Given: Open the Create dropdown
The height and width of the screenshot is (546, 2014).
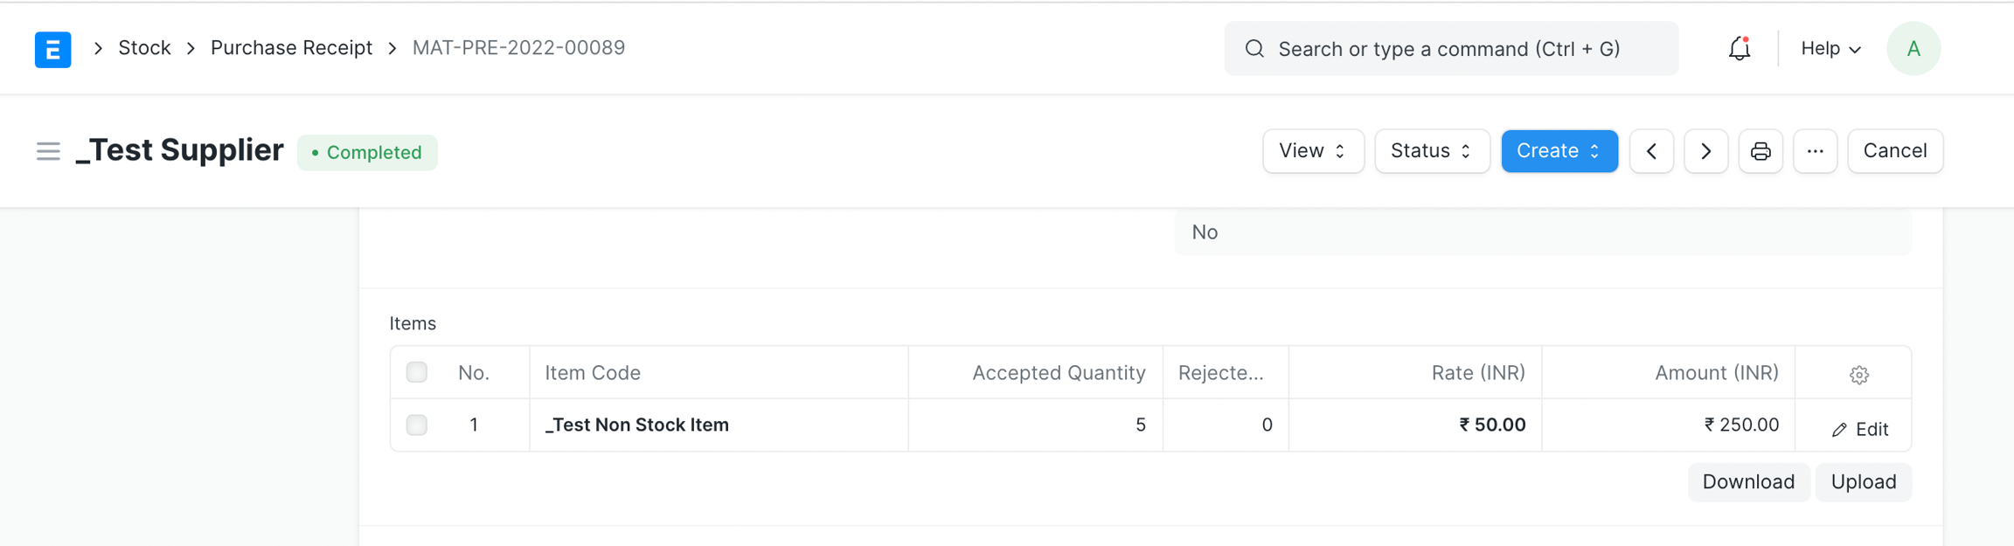Looking at the screenshot, I should click(1559, 151).
